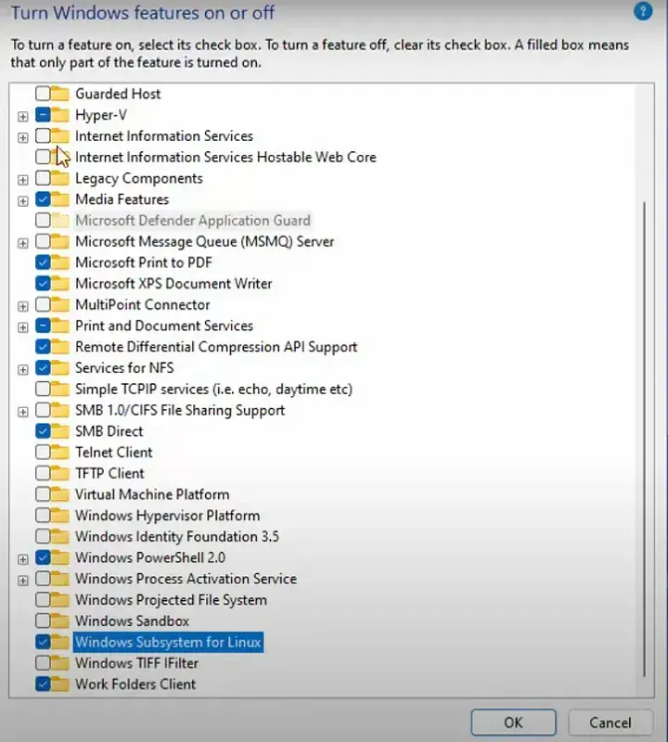The image size is (668, 742).
Task: Uncheck the SMB Direct checkbox
Action: [43, 431]
